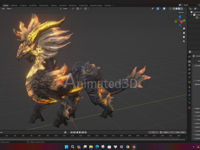
Task: Select Wireframe viewport shading
Action: pyautogui.click(x=174, y=9)
